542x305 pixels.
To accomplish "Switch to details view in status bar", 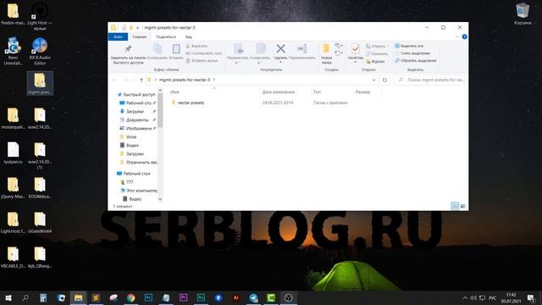I will [456, 206].
